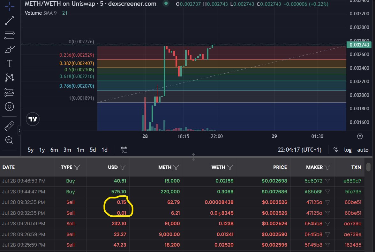Set chart range to 1d

pyautogui.click(x=104, y=150)
